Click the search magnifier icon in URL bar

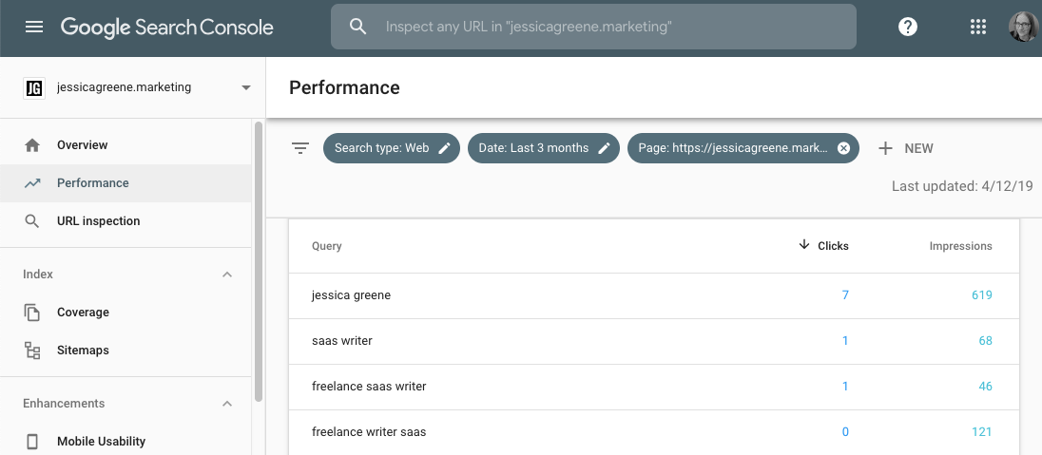pyautogui.click(x=358, y=27)
